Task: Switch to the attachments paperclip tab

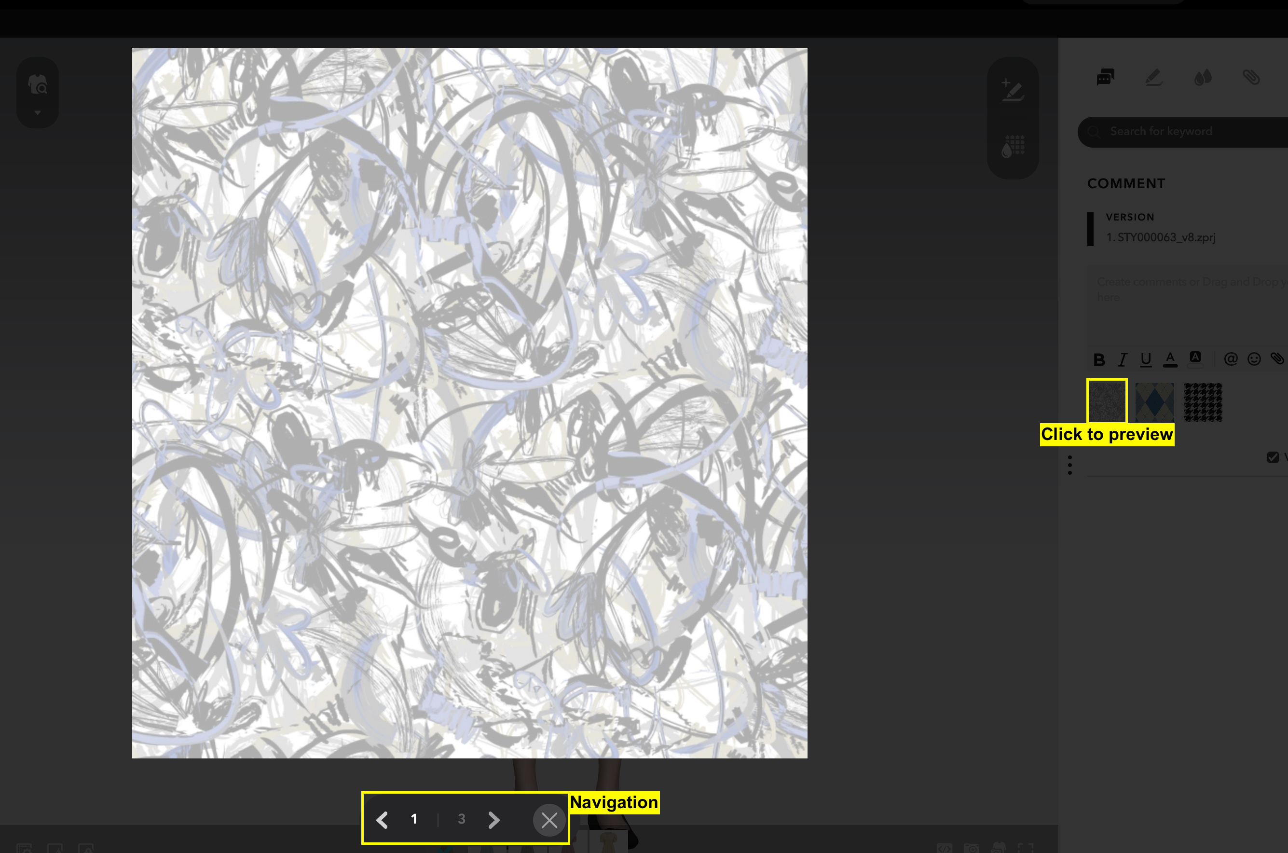Action: [x=1251, y=77]
